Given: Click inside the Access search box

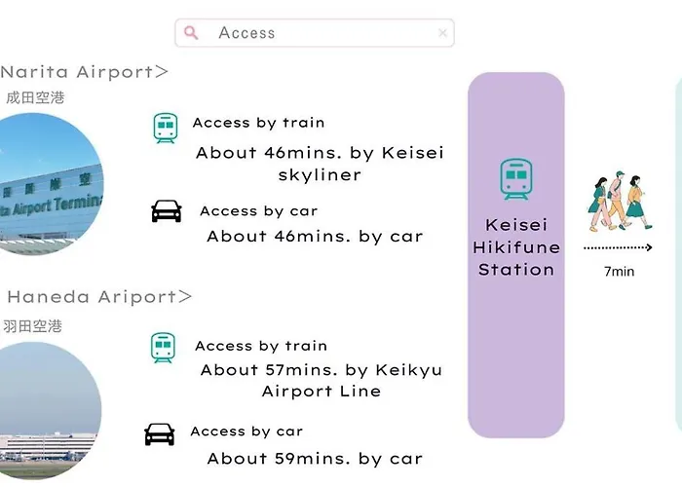Looking at the screenshot, I should (315, 32).
